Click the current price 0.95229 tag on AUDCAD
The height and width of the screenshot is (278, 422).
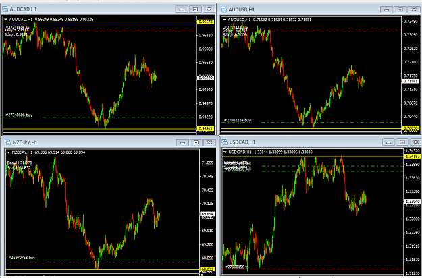tap(206, 78)
